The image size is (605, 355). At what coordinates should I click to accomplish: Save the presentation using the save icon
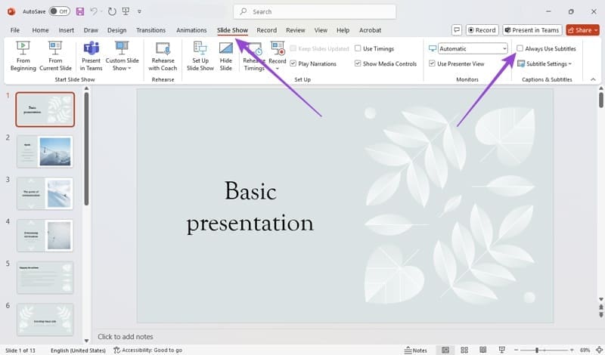80,11
